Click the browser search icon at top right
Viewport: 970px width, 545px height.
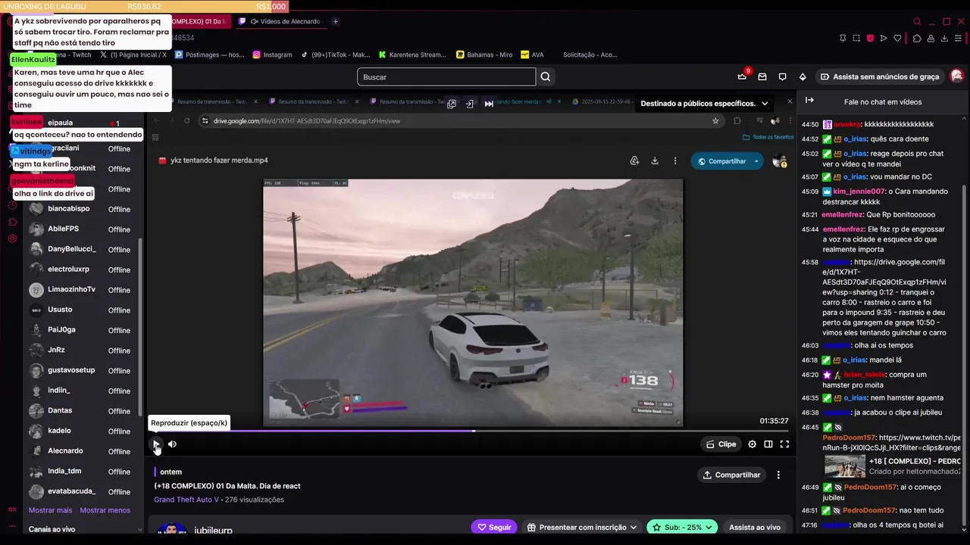[917, 21]
